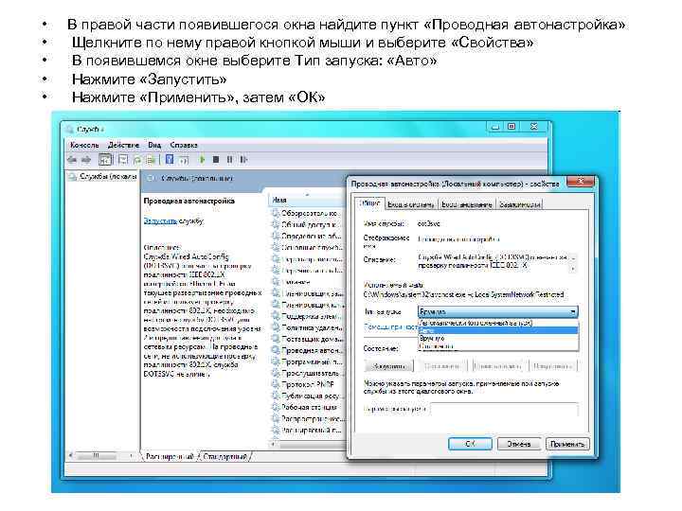Screen dimensions: 682x511
Task: Collapse the Тип запуска dropdown arrow
Action: tap(573, 311)
